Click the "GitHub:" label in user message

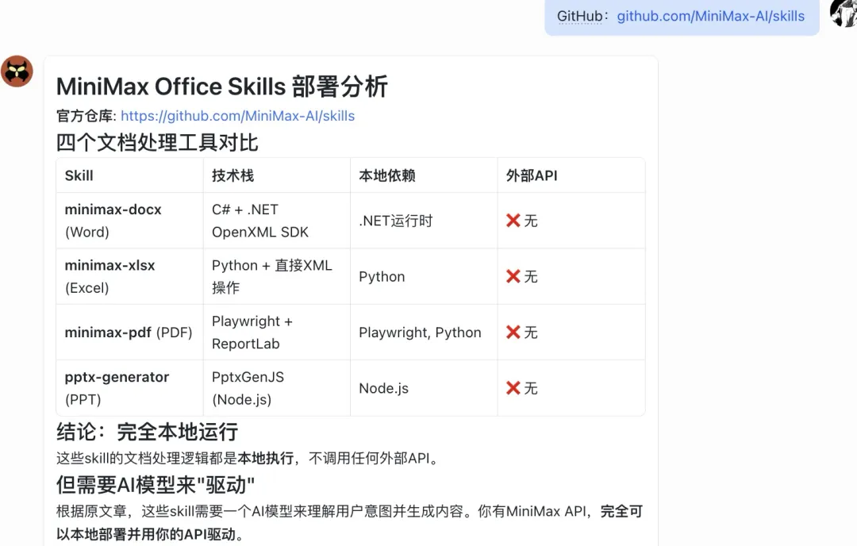[x=582, y=17]
